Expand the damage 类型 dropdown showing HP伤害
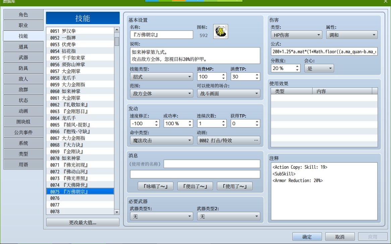Viewport: 391px width, 244px height. pyautogui.click(x=296, y=35)
